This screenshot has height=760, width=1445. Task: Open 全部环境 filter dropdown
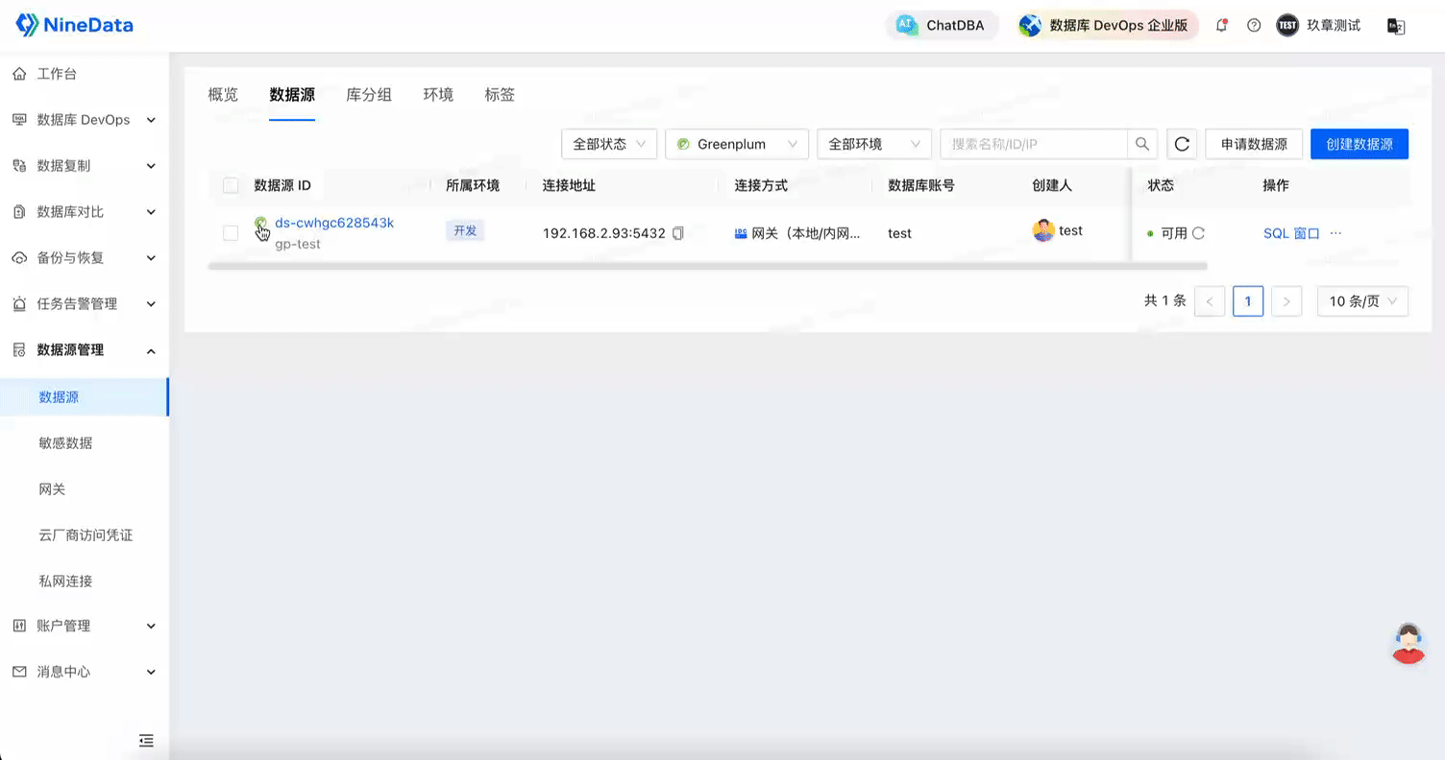[x=874, y=144]
